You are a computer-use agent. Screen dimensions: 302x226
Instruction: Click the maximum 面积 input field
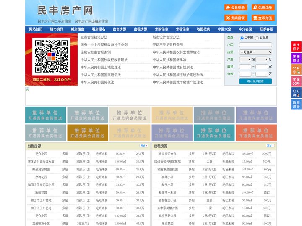pyautogui.click(x=262, y=67)
